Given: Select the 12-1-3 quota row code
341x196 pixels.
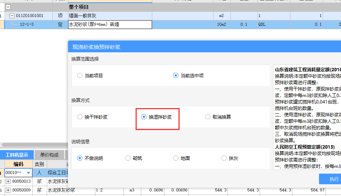Looking at the screenshot, I should [x=27, y=25].
